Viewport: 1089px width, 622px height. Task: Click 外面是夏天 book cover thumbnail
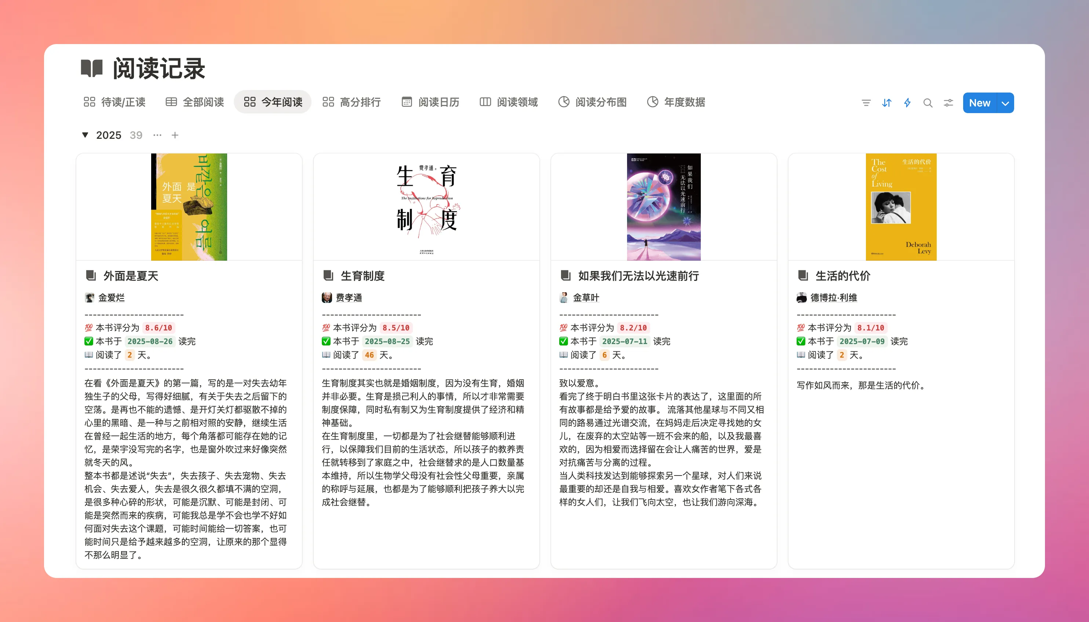coord(189,207)
